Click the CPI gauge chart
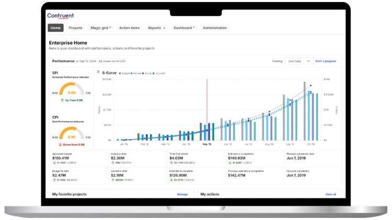The image size is (392, 220). tap(72, 134)
